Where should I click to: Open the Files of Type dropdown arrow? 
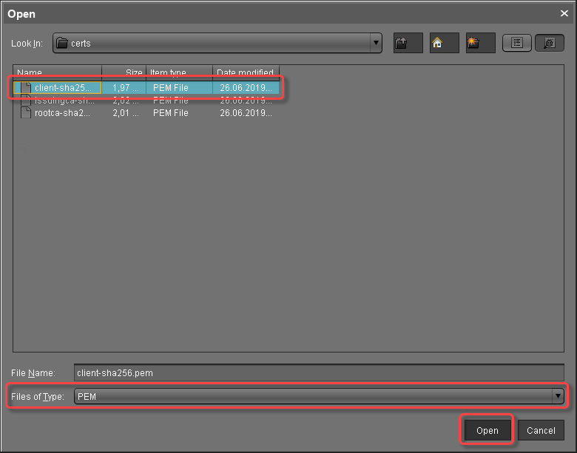pyautogui.click(x=559, y=397)
